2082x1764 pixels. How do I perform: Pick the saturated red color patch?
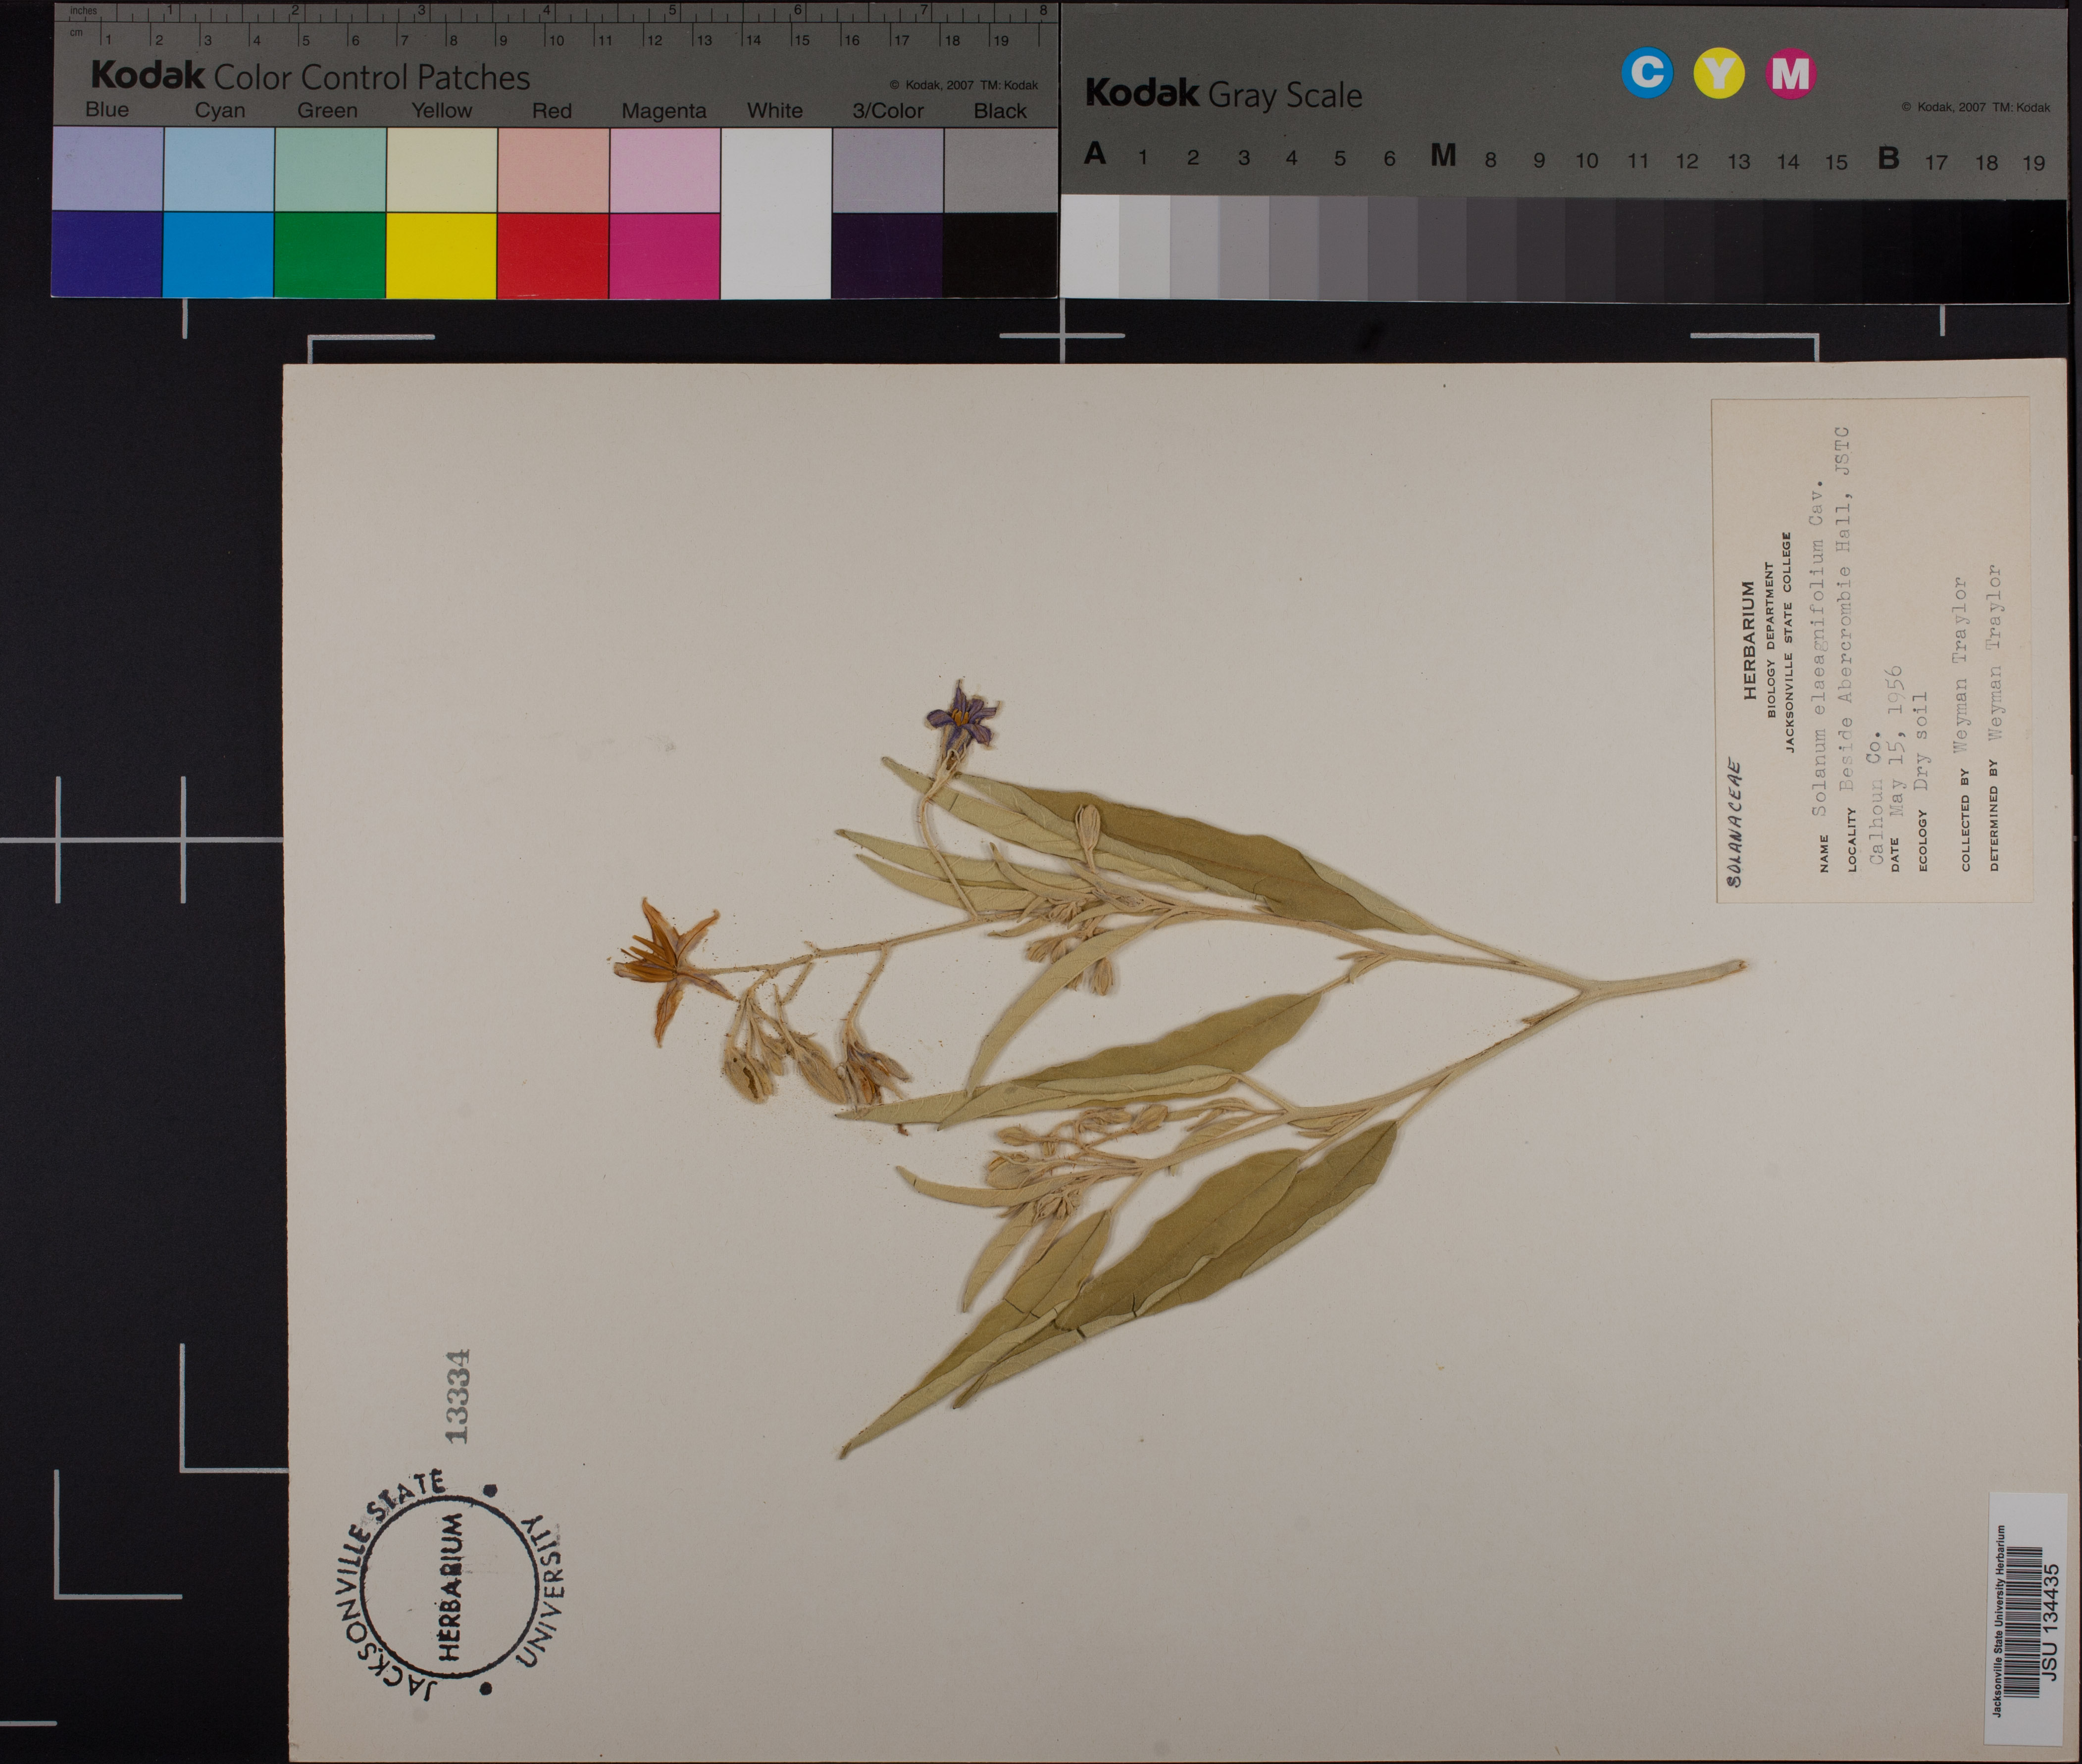[x=552, y=255]
